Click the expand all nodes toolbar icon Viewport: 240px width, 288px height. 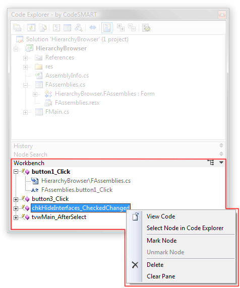(121, 28)
